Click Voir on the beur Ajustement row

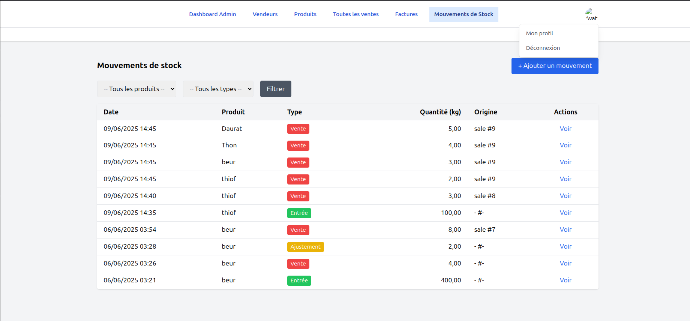pyautogui.click(x=565, y=247)
